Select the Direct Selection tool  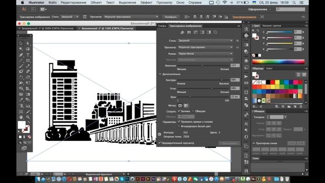pyautogui.click(x=28, y=43)
